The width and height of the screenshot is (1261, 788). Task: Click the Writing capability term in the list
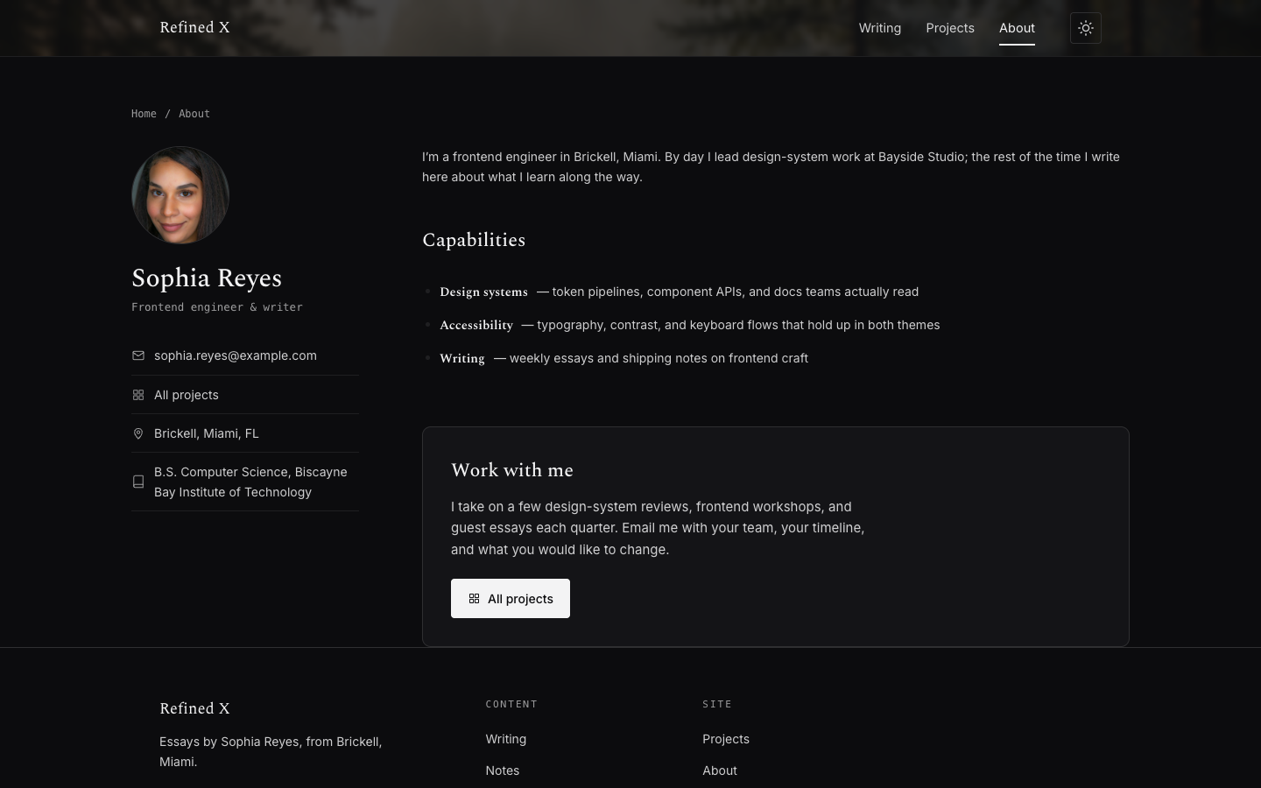(462, 358)
